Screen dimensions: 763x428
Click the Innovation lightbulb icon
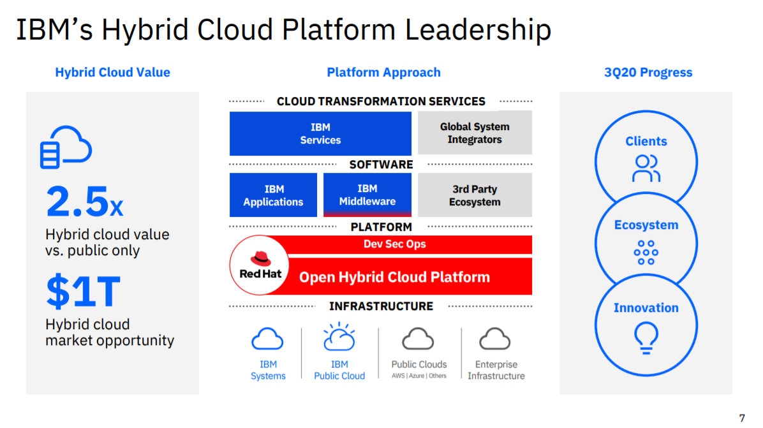(646, 338)
